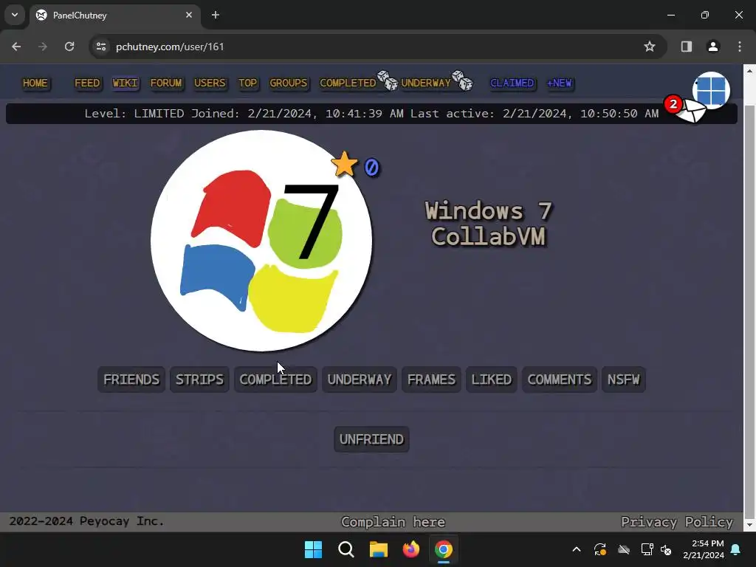The width and height of the screenshot is (756, 567).
Task: Open the WIKI page
Action: pyautogui.click(x=126, y=83)
